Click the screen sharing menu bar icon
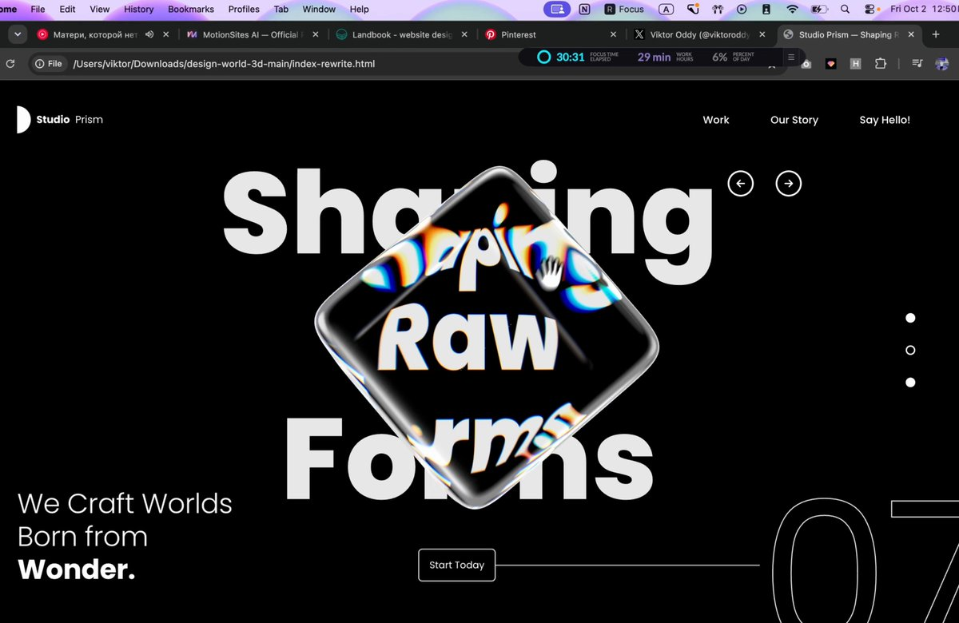 [x=557, y=9]
